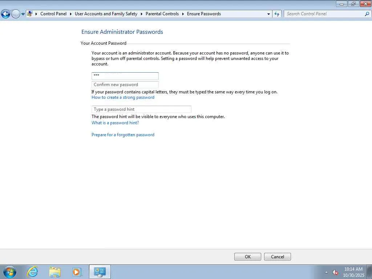Click the Ensure Administrator Passwords heading
The image size is (372, 279).
tap(122, 32)
